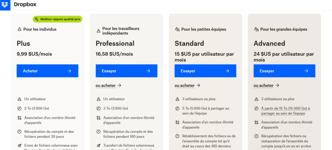Screen dimensions: 332x150
Task: Click the Dropbox logo icon
Action: point(5,5)
